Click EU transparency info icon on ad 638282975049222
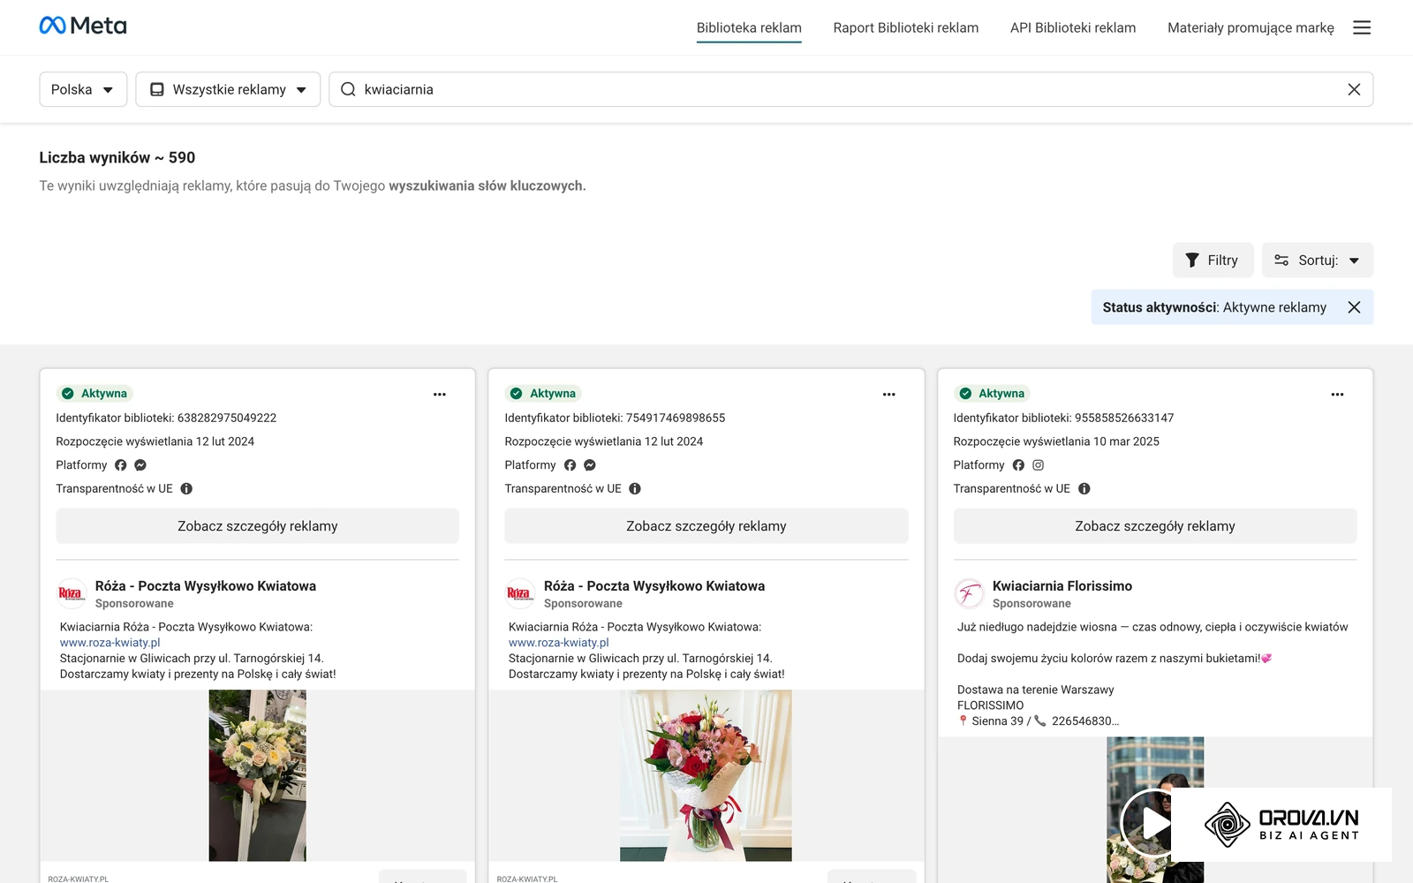This screenshot has height=883, width=1413. pyautogui.click(x=186, y=488)
